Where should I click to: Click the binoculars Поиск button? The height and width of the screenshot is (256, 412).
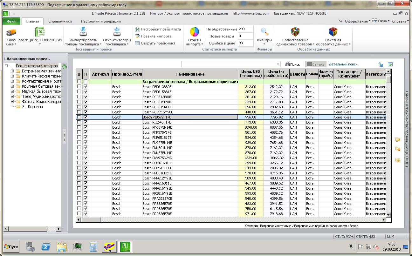click(293, 64)
